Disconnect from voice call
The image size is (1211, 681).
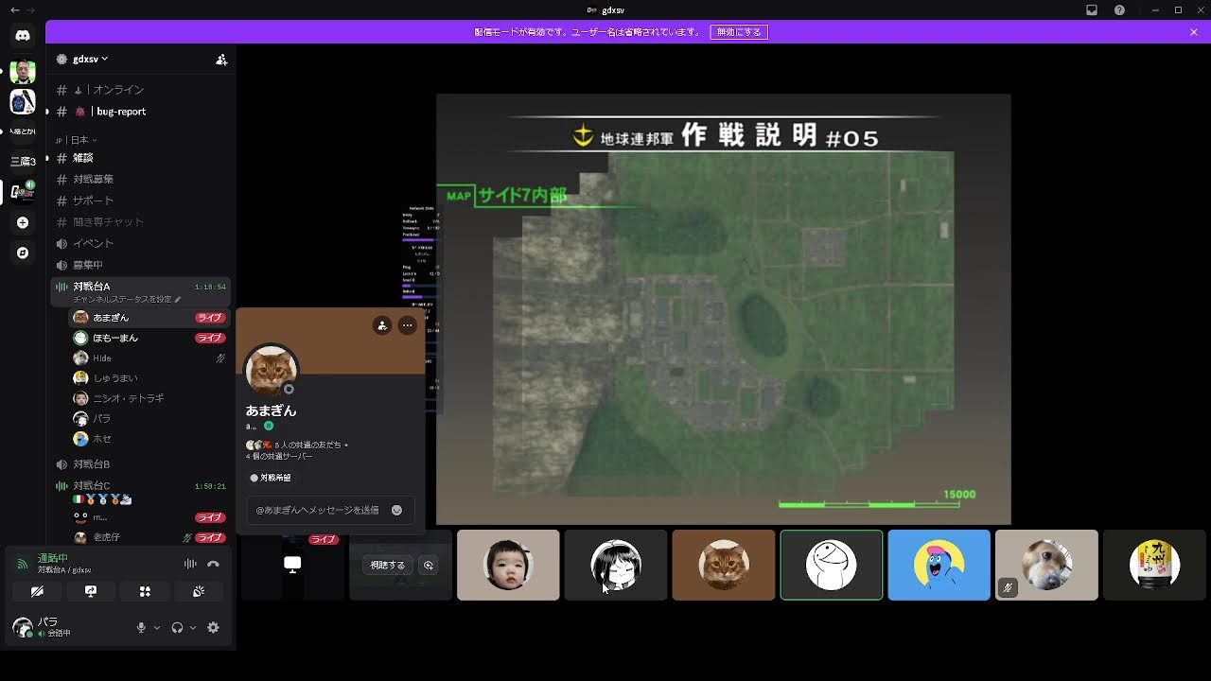pos(213,564)
